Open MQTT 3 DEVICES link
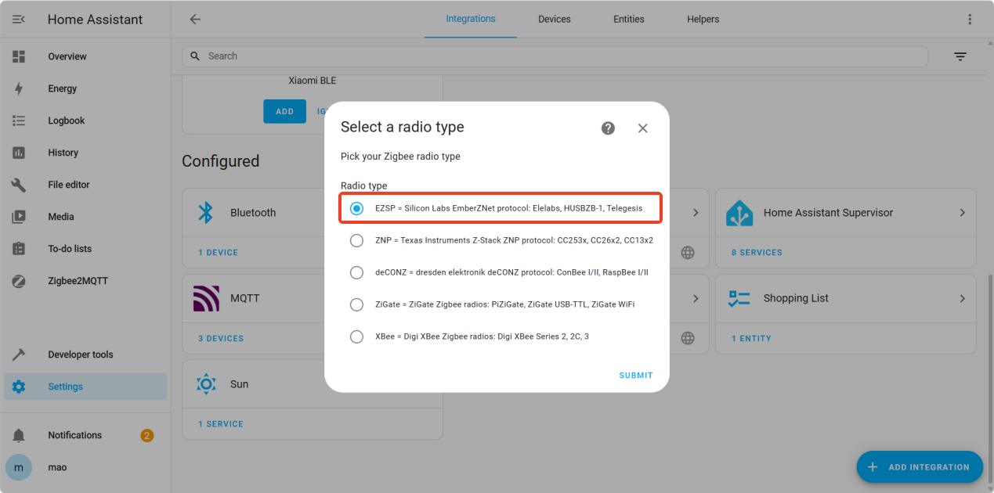Image resolution: width=994 pixels, height=493 pixels. 221,339
